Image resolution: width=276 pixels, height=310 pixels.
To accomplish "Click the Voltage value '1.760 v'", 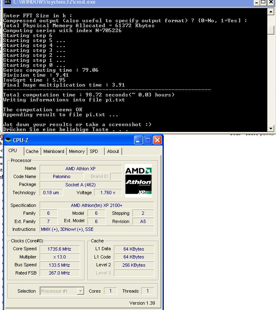I will (108, 193).
